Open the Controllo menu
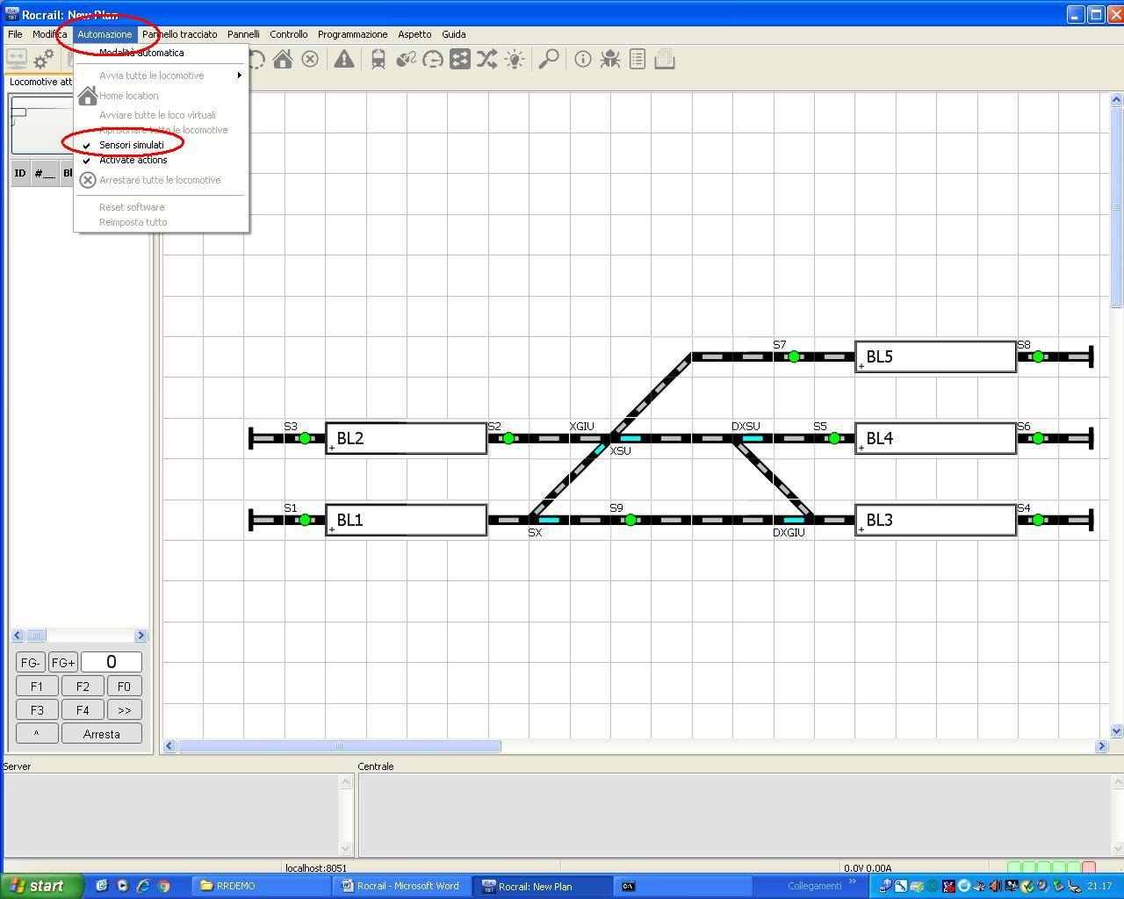Viewport: 1124px width, 899px height. tap(289, 34)
